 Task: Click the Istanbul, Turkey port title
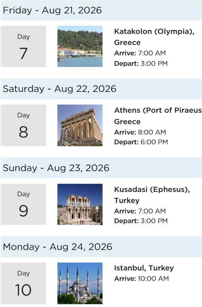coord(144,268)
